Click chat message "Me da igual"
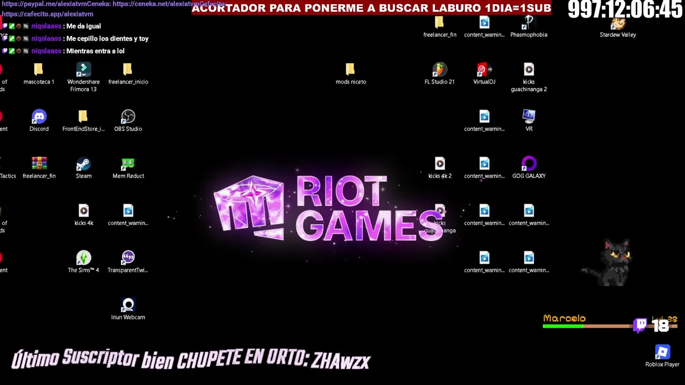This screenshot has width=685, height=385. pyautogui.click(x=83, y=26)
